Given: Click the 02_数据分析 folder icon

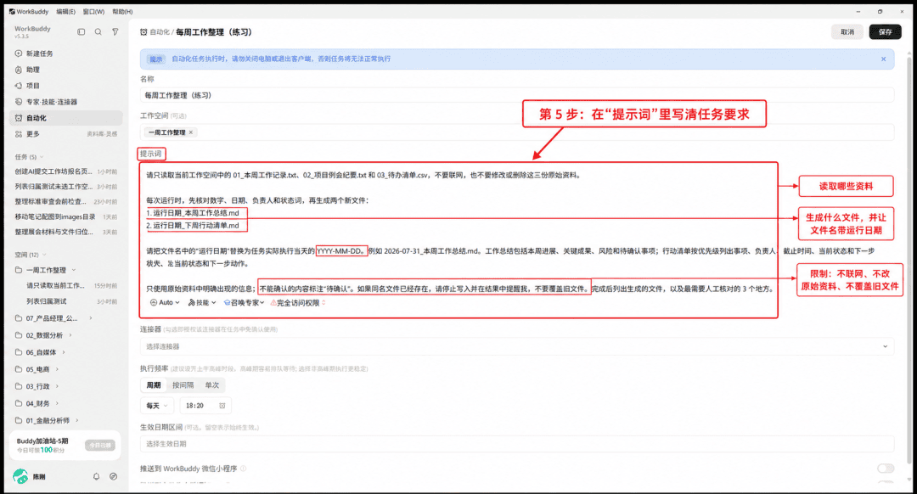Looking at the screenshot, I should [x=19, y=335].
